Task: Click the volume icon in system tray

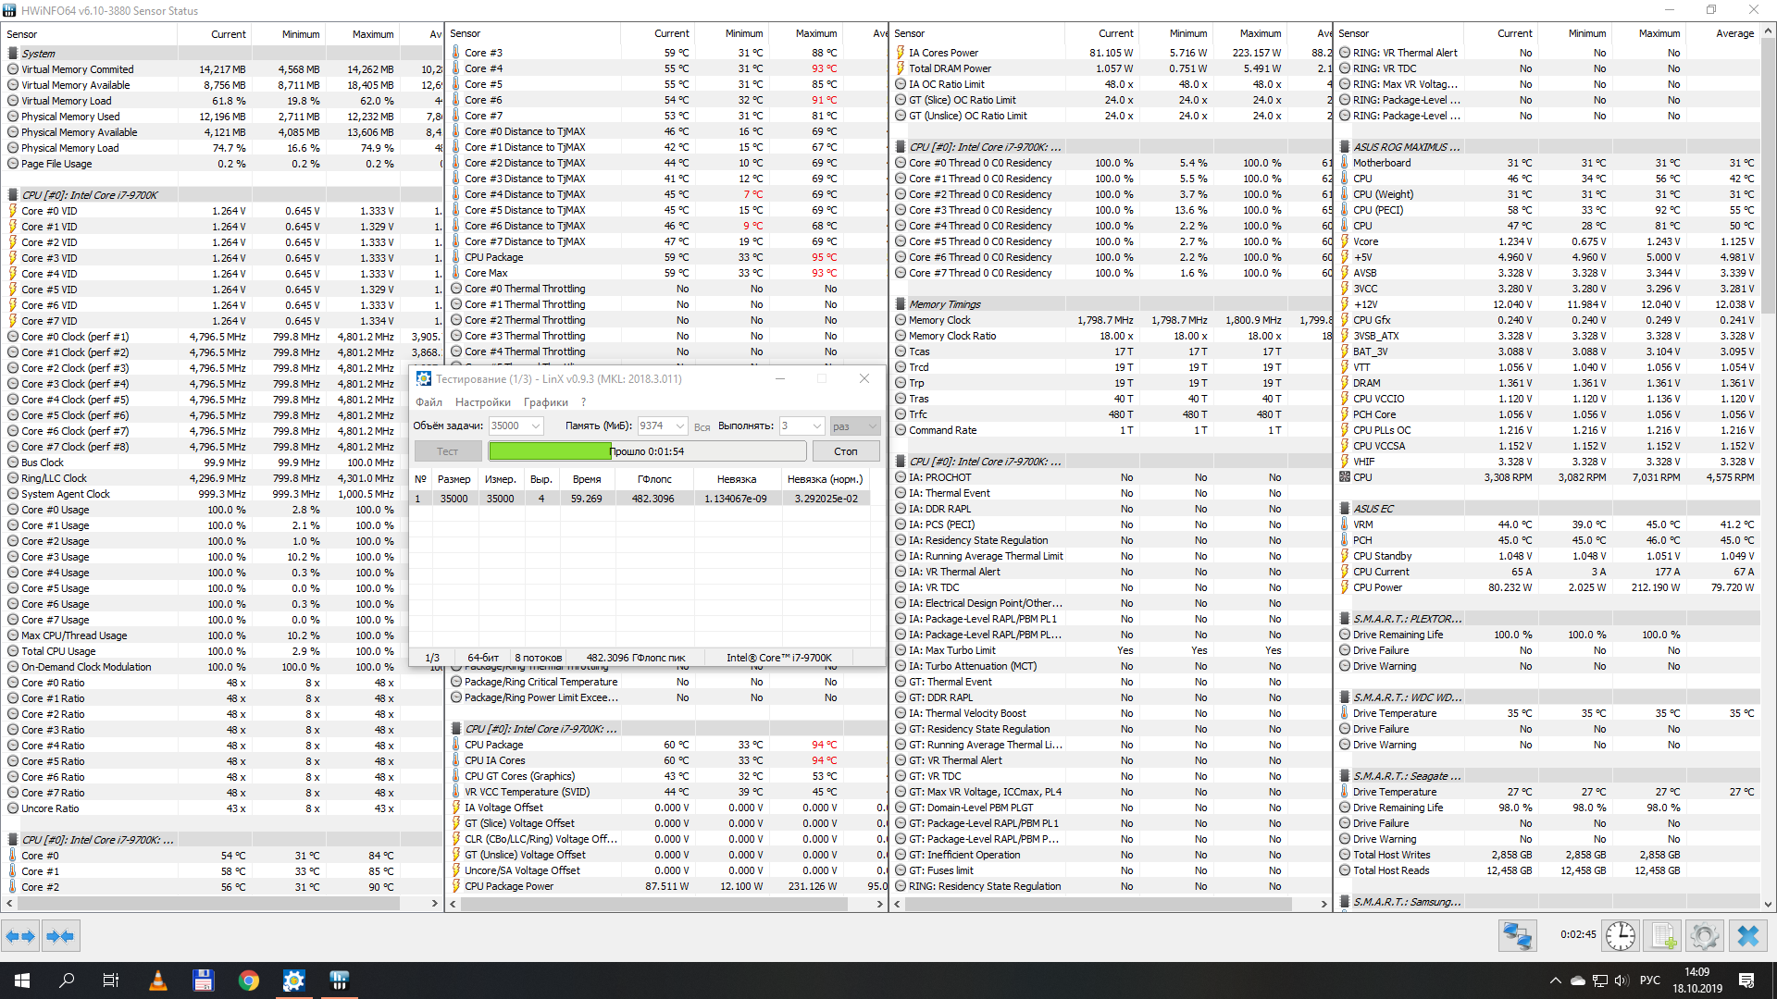Action: point(1621,980)
